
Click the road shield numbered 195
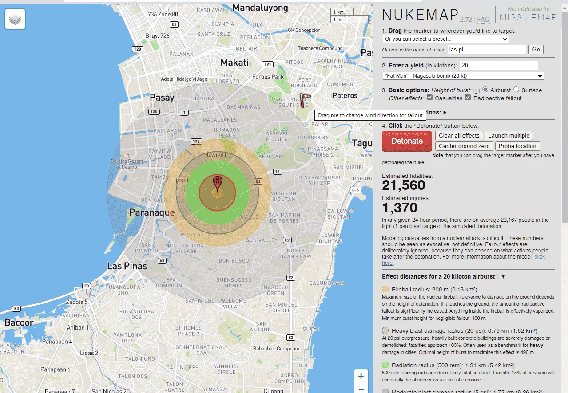[182, 181]
